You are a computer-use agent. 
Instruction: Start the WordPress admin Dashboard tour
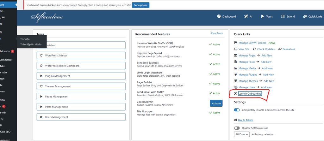(81, 66)
